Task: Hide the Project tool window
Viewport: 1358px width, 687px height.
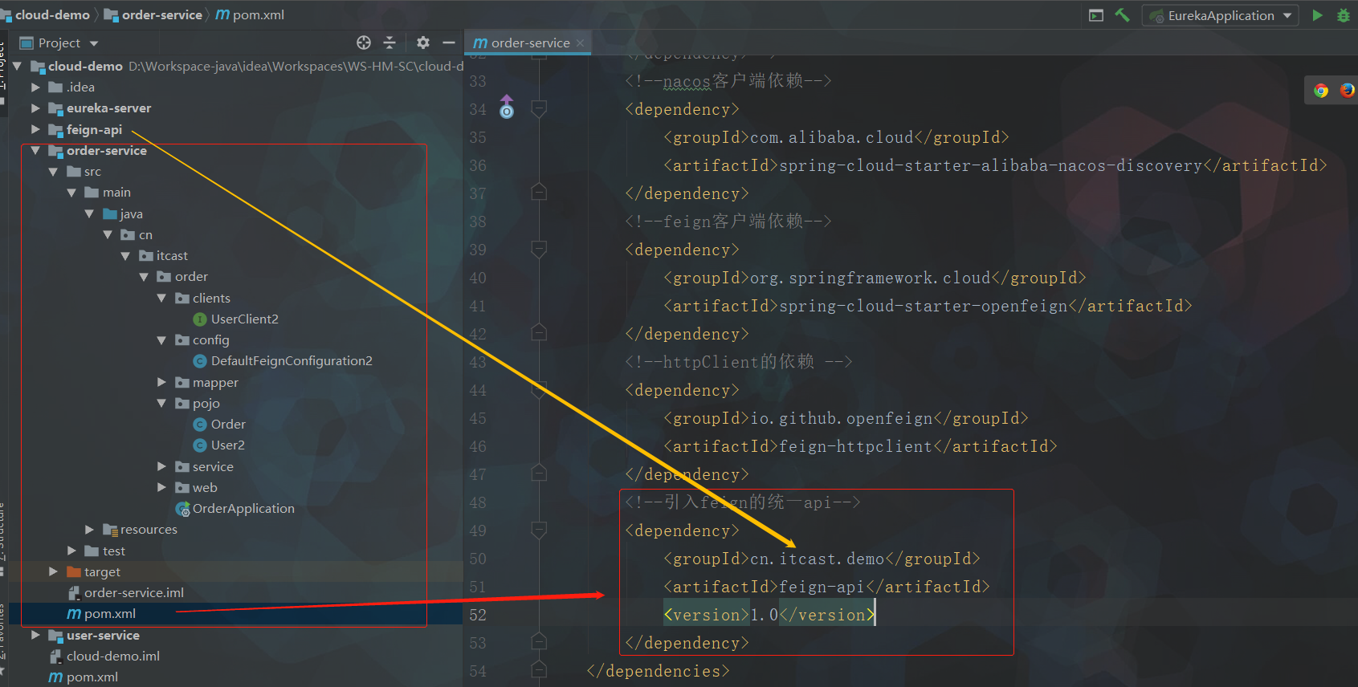Action: (x=449, y=43)
